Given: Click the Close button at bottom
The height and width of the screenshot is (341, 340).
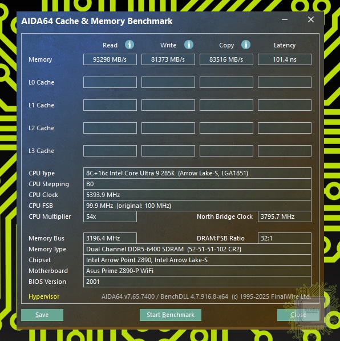Looking at the screenshot, I should (298, 315).
